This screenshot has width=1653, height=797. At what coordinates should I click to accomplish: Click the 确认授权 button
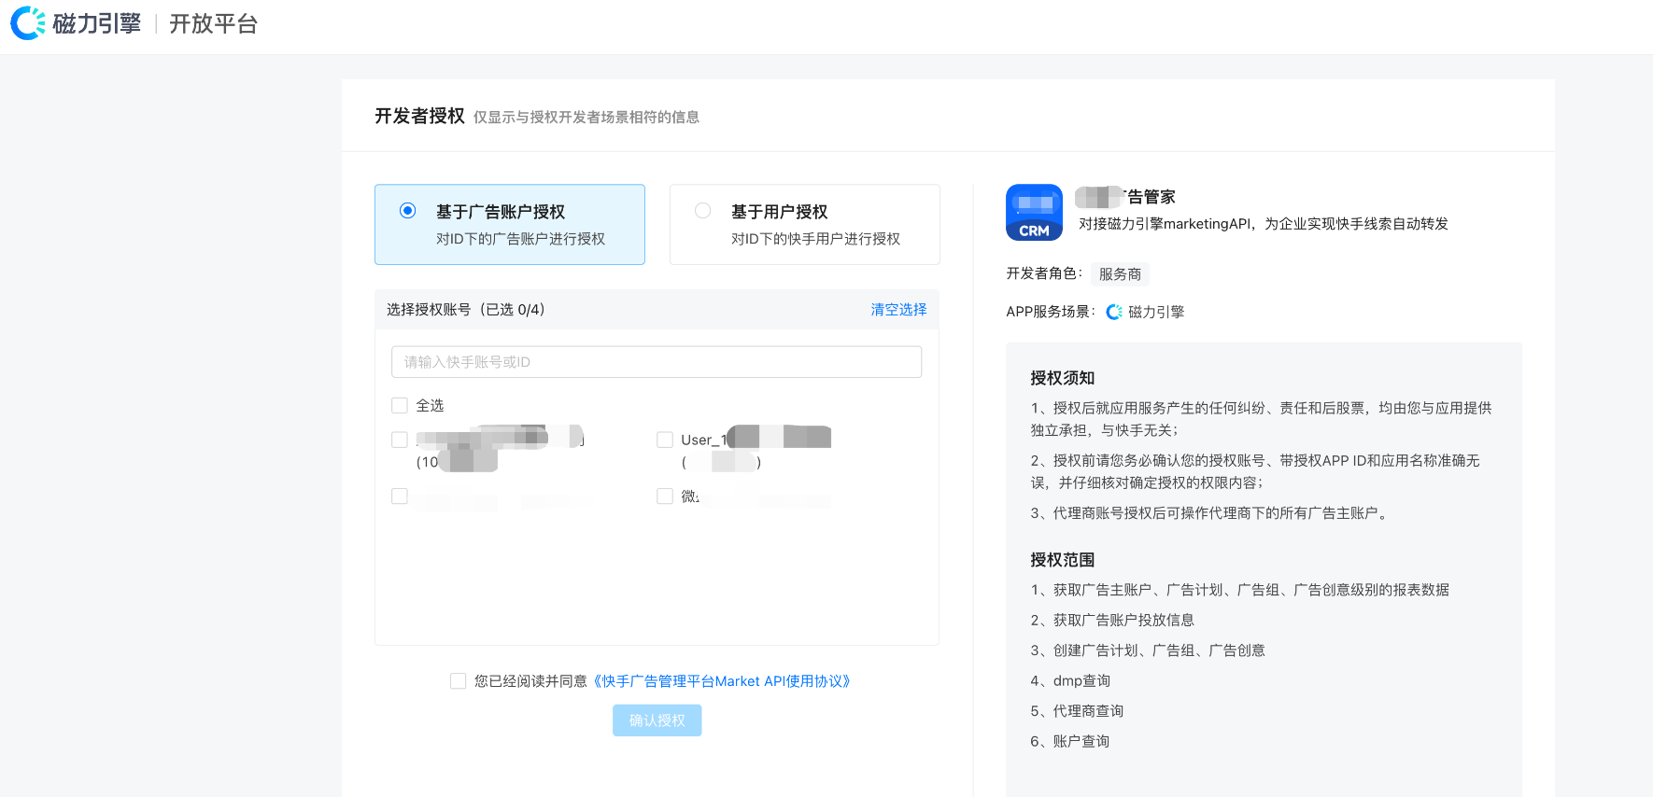pos(657,720)
